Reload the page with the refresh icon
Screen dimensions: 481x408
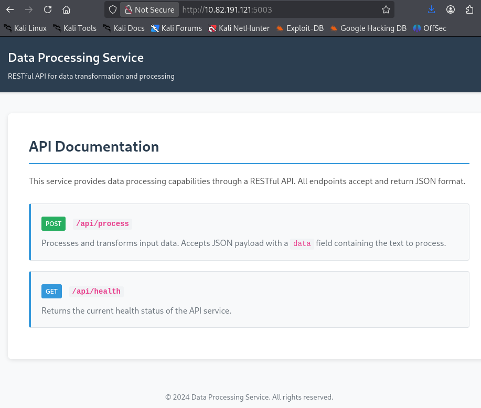48,10
